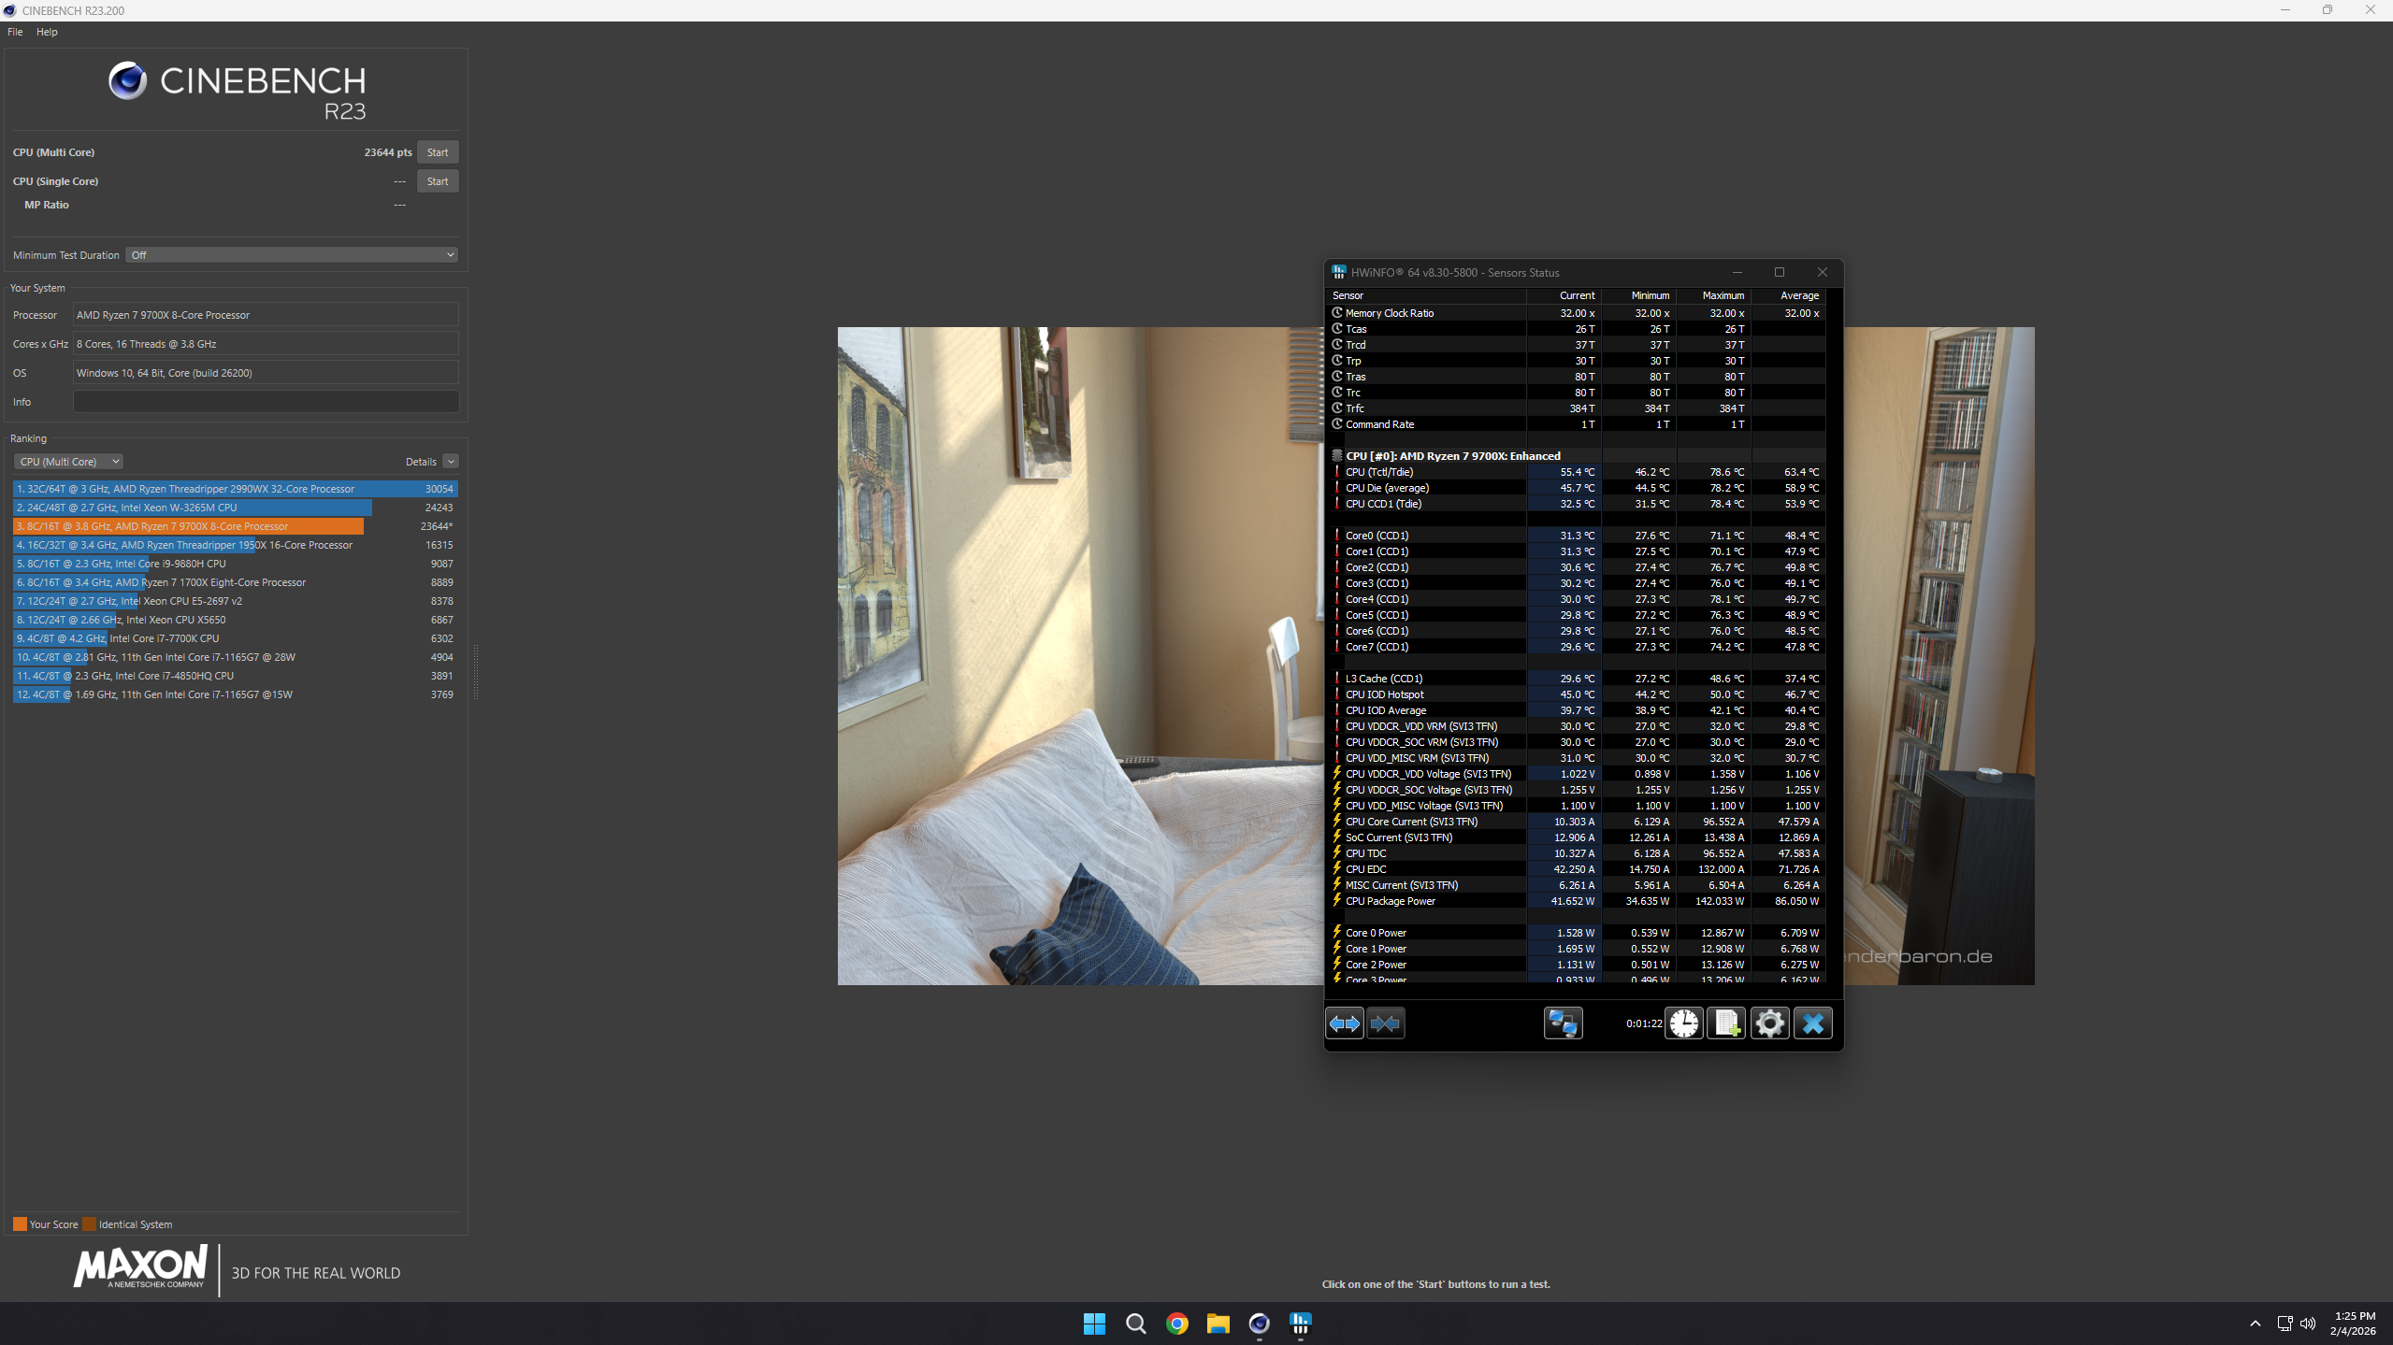This screenshot has width=2393, height=1345.
Task: Click the lightning icon beside CPU TDC
Action: tap(1337, 853)
